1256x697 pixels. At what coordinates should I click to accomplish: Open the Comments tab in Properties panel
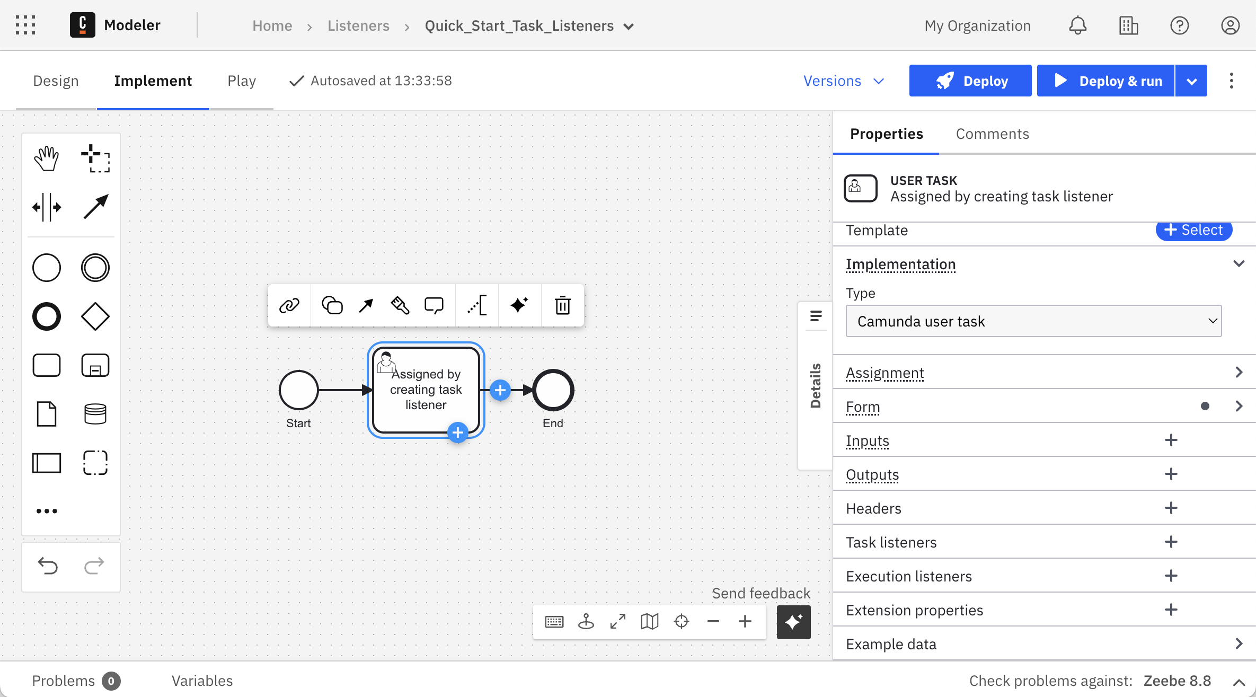(992, 134)
